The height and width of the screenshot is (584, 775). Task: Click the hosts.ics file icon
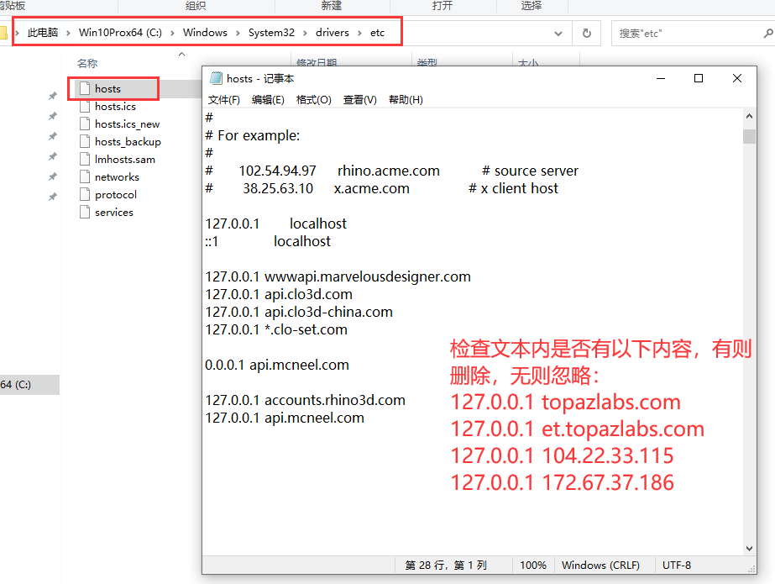click(85, 107)
